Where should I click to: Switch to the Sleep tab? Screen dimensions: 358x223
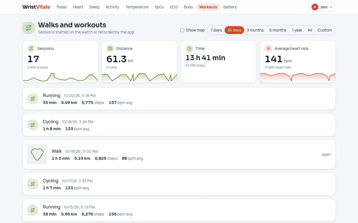(94, 7)
